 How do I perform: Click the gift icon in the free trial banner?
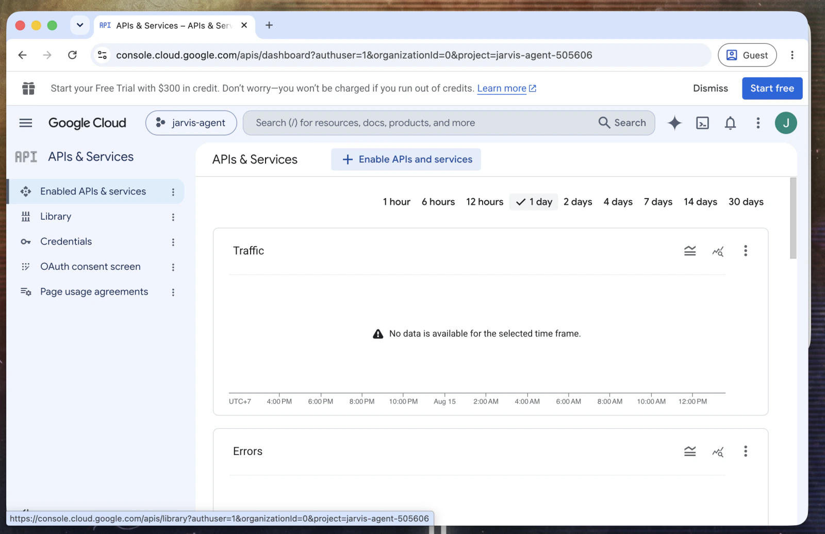pyautogui.click(x=28, y=88)
